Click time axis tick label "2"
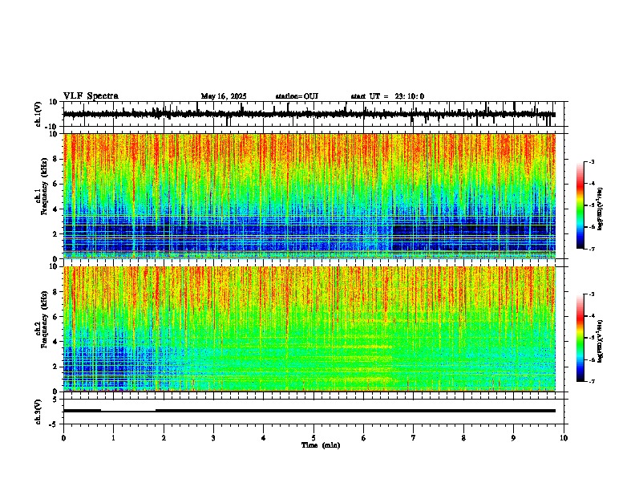The image size is (635, 491). pyautogui.click(x=164, y=438)
